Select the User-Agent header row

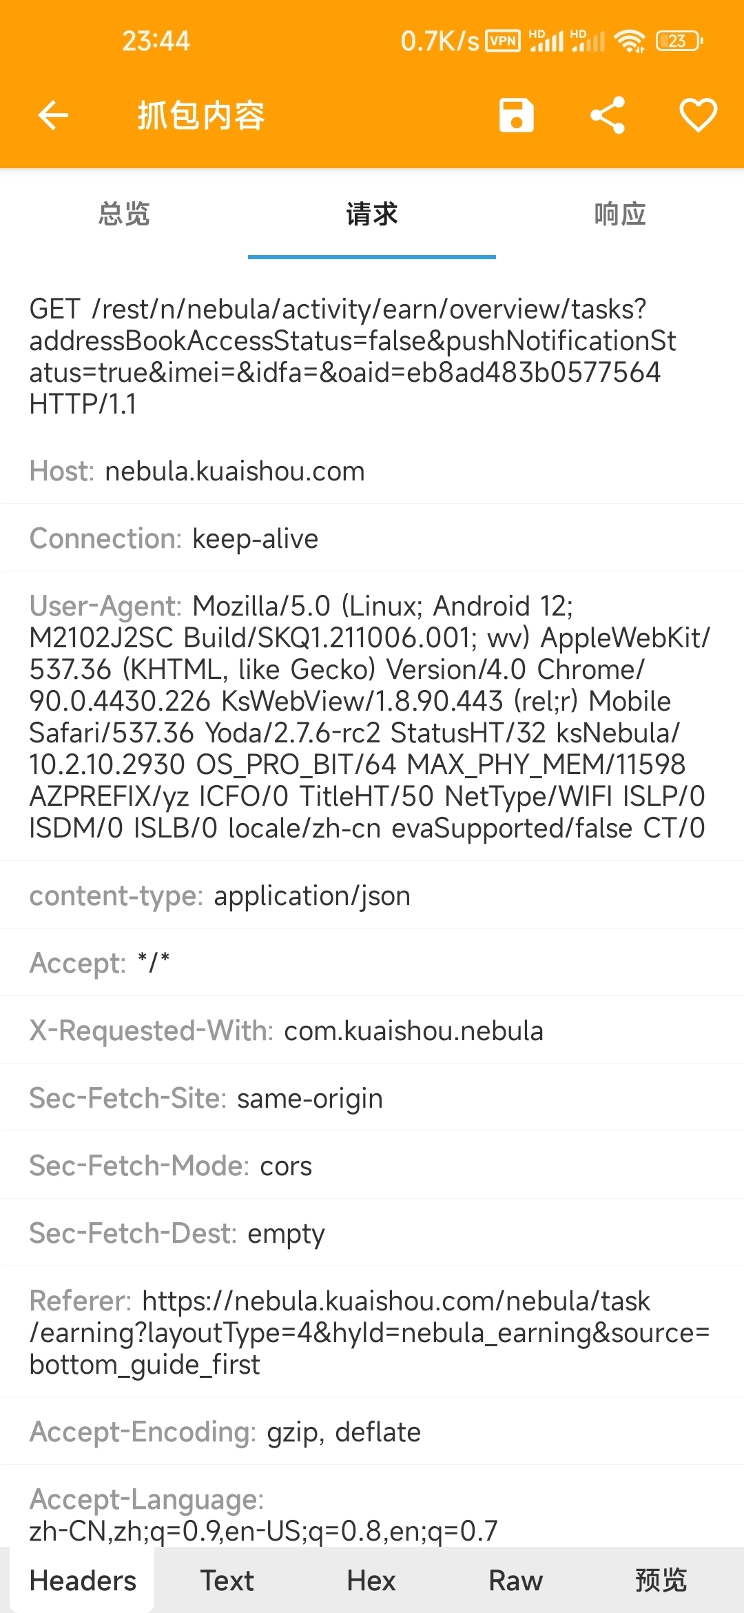point(372,717)
